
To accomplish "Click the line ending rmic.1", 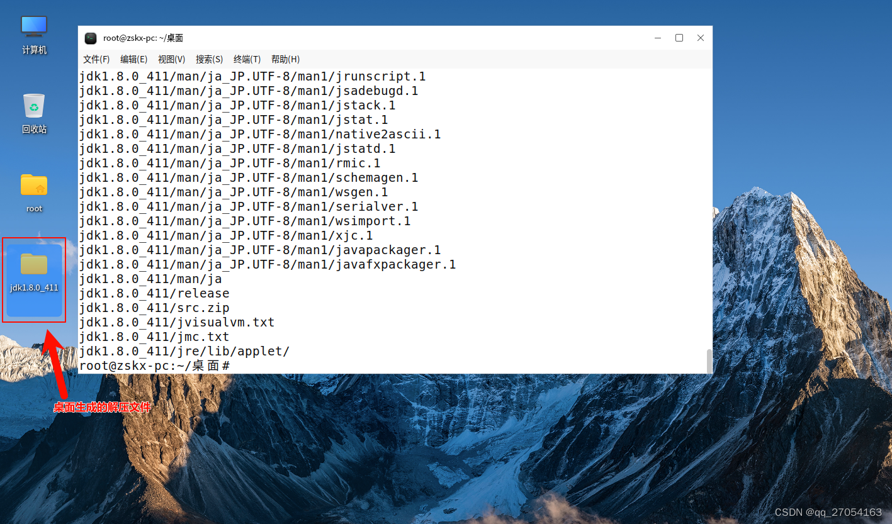I will click(x=230, y=163).
